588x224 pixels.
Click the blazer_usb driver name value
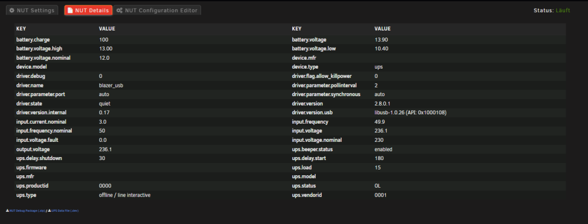pyautogui.click(x=111, y=85)
